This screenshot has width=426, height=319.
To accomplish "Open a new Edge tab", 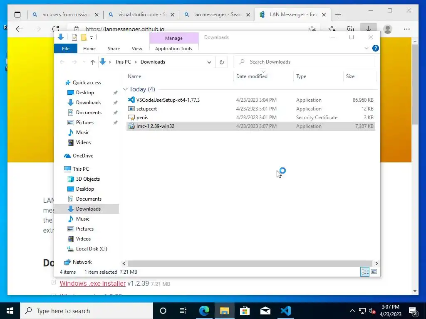I will (x=338, y=15).
